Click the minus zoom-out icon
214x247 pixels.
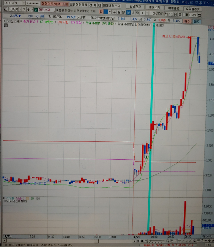pyautogui.click(x=205, y=240)
